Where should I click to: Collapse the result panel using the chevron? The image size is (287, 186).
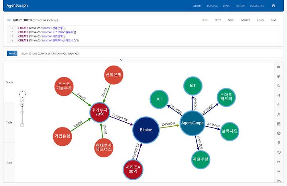coord(121,60)
